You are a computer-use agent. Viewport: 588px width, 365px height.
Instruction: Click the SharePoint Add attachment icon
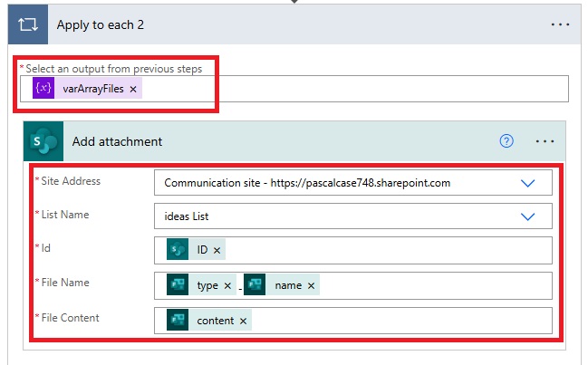[x=43, y=141]
